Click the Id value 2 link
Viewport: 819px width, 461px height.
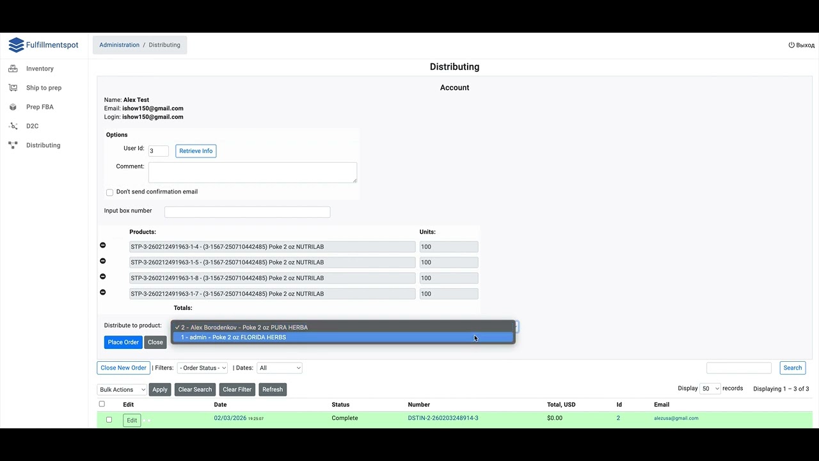coord(618,418)
